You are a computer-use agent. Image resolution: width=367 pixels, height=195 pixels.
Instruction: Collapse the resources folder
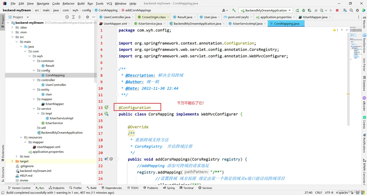tap(21, 137)
